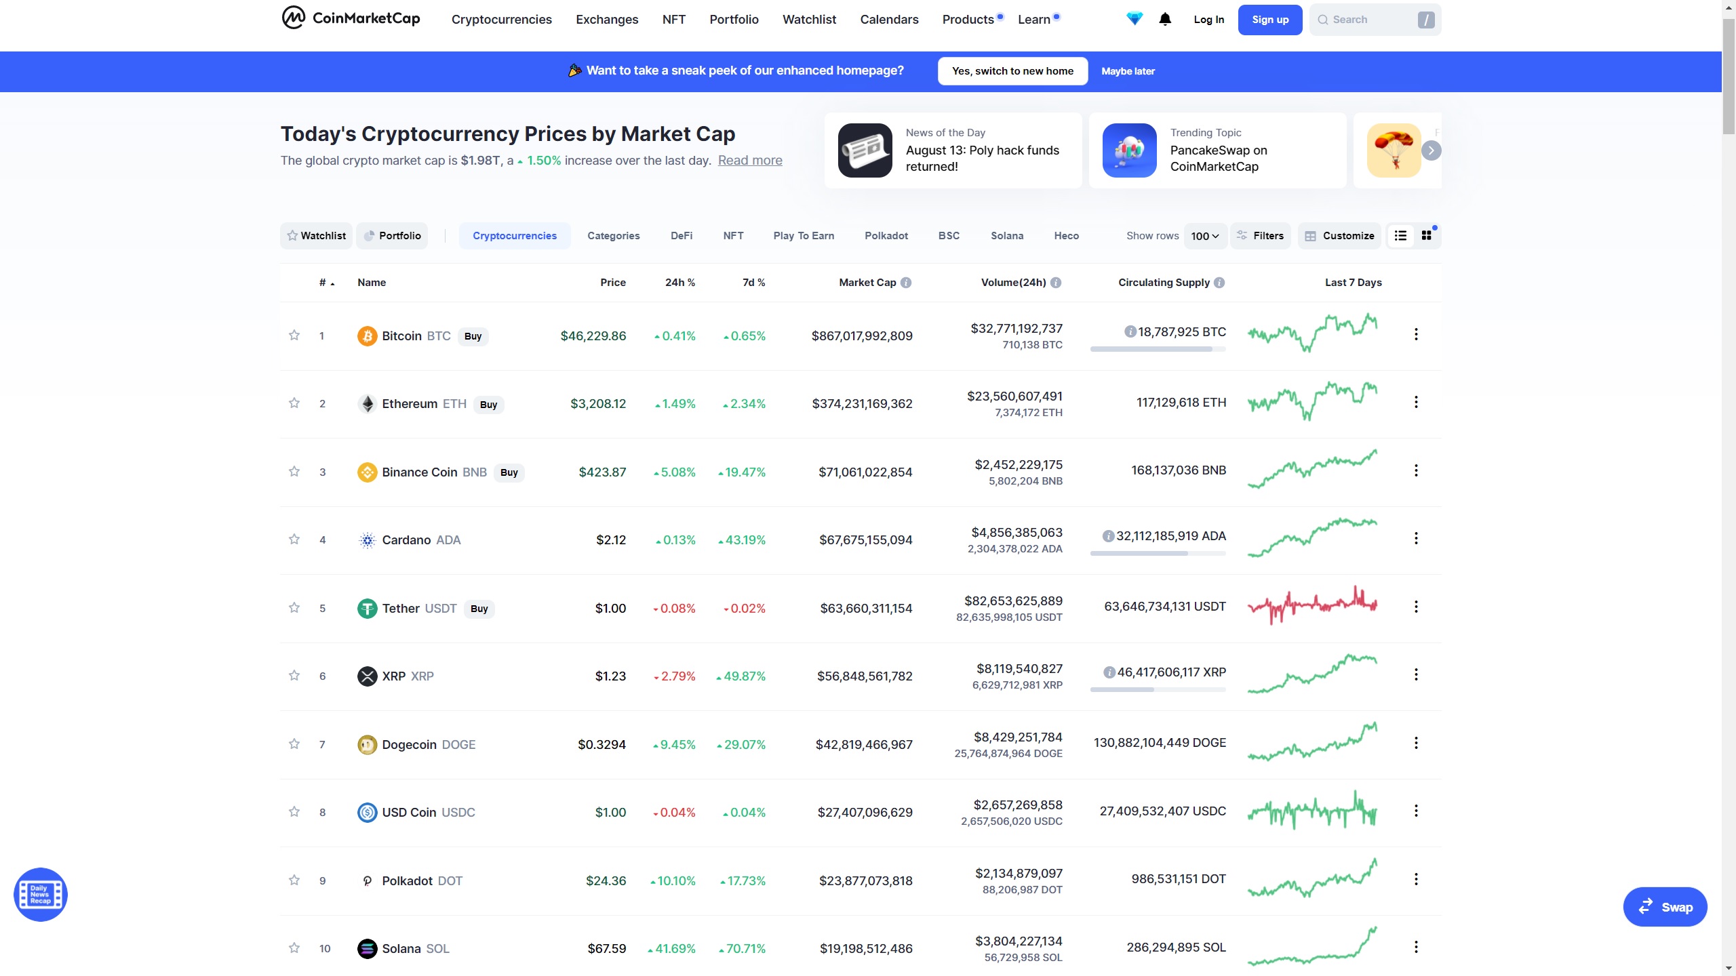Image resolution: width=1736 pixels, height=976 pixels.
Task: Switch to the DeFi tab
Action: (x=682, y=236)
